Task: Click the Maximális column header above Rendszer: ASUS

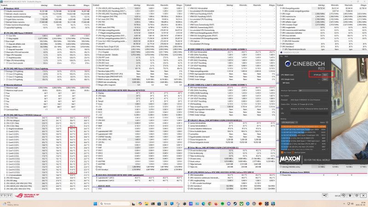Action: tap(71, 5)
